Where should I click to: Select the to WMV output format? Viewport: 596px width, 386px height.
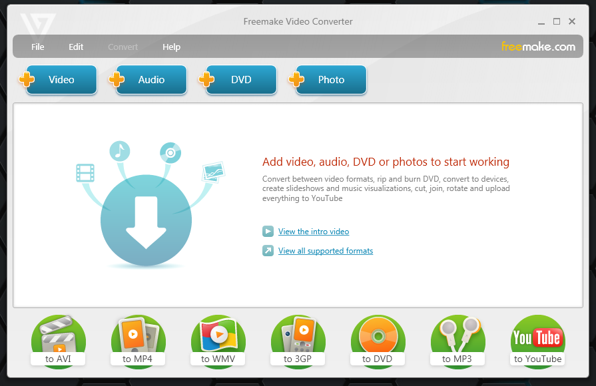click(x=218, y=341)
